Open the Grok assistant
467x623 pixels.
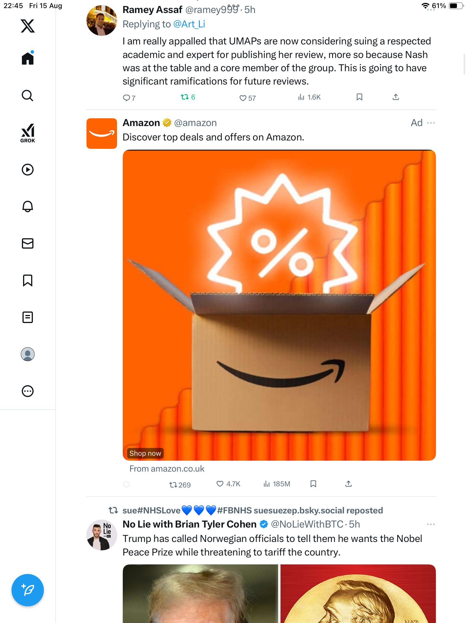(28, 133)
